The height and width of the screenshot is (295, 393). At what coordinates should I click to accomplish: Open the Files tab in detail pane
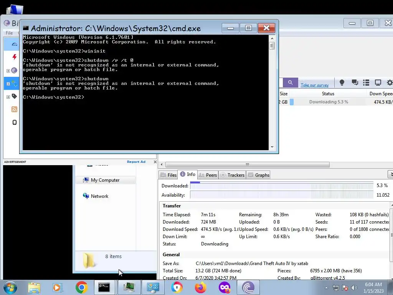pos(168,175)
